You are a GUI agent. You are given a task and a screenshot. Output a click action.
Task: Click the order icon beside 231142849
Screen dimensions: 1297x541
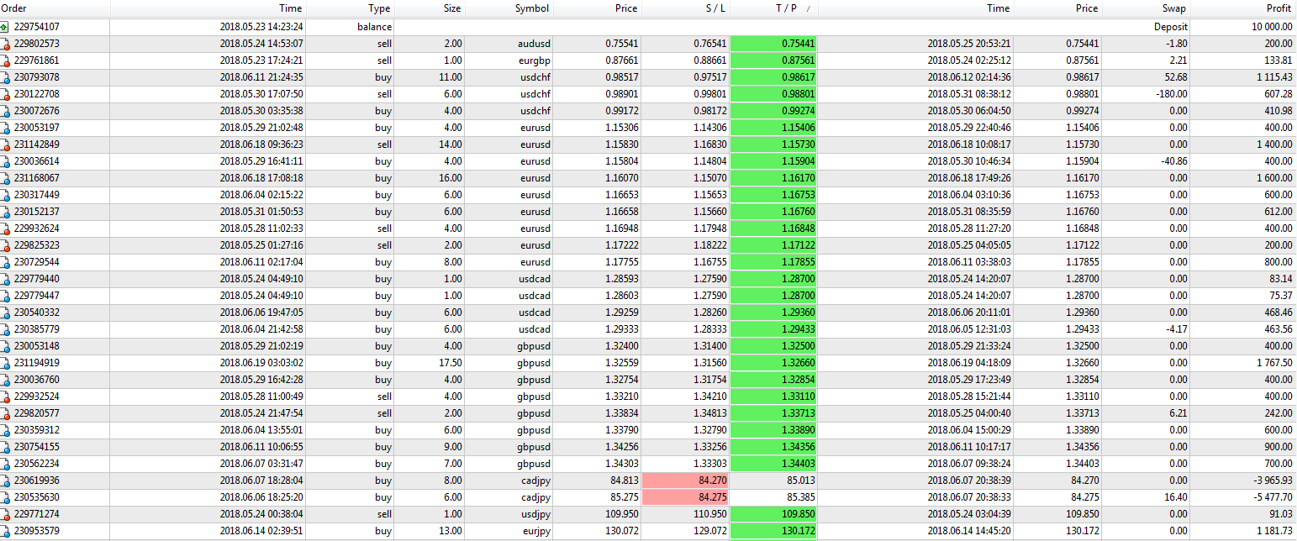point(5,144)
